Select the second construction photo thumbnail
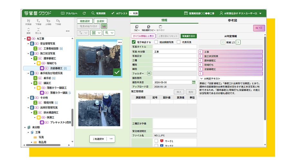This screenshot has width=295, height=166. 99,109
